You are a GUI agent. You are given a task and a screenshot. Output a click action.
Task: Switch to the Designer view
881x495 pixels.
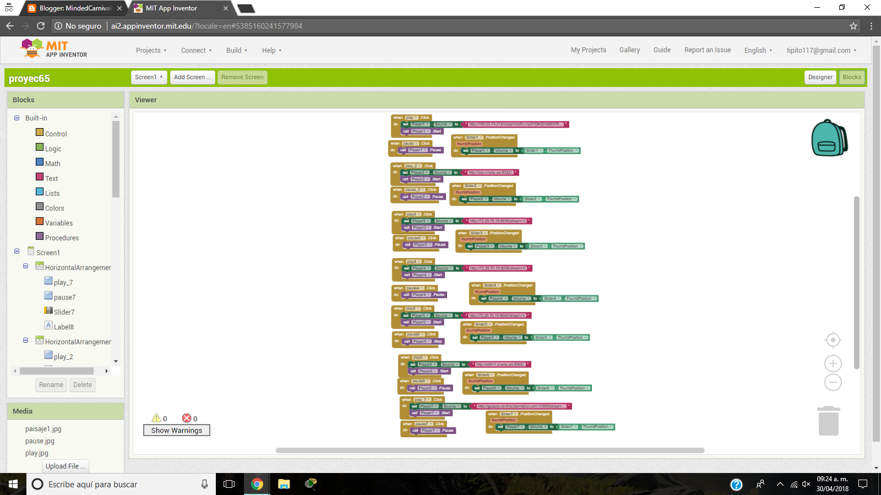coord(820,77)
